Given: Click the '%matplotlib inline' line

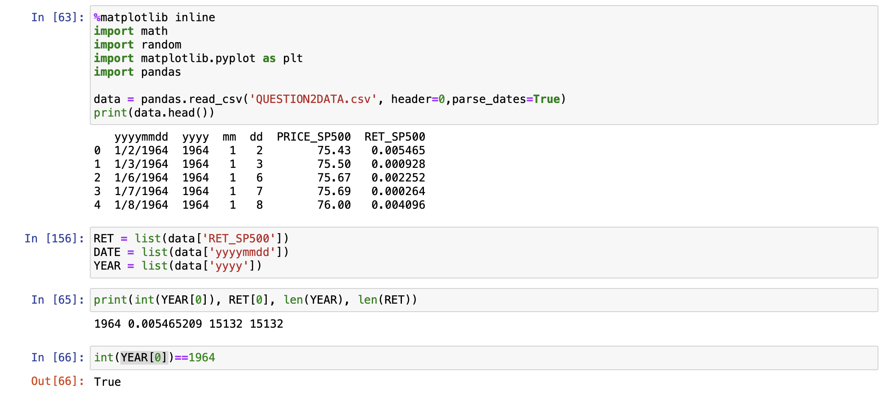Looking at the screenshot, I should [154, 18].
